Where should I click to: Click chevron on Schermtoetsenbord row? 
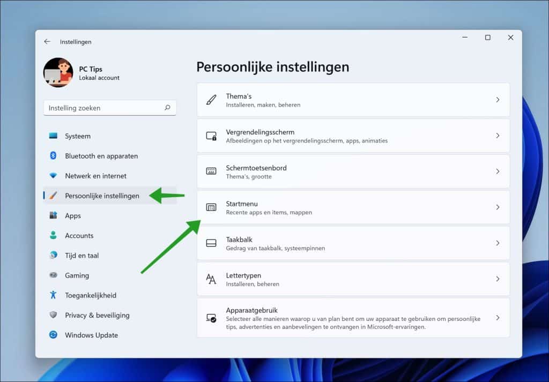(x=498, y=171)
